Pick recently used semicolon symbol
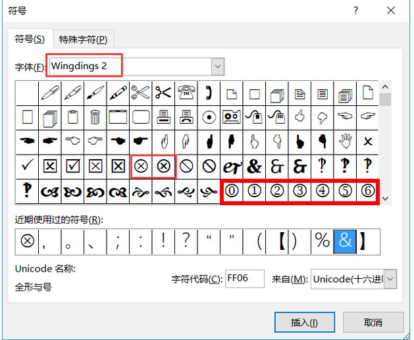This screenshot has width=414, height=340. point(118,241)
